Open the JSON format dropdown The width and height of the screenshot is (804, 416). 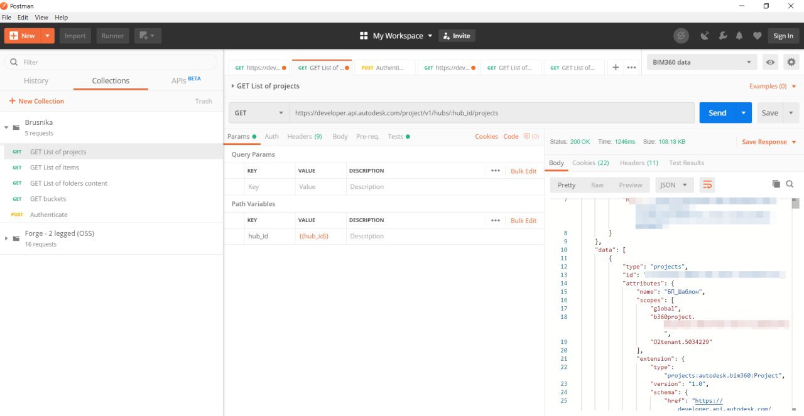(x=675, y=184)
